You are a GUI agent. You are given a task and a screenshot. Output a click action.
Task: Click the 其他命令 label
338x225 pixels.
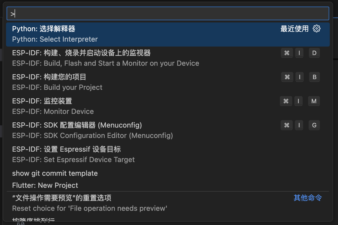pyautogui.click(x=308, y=198)
